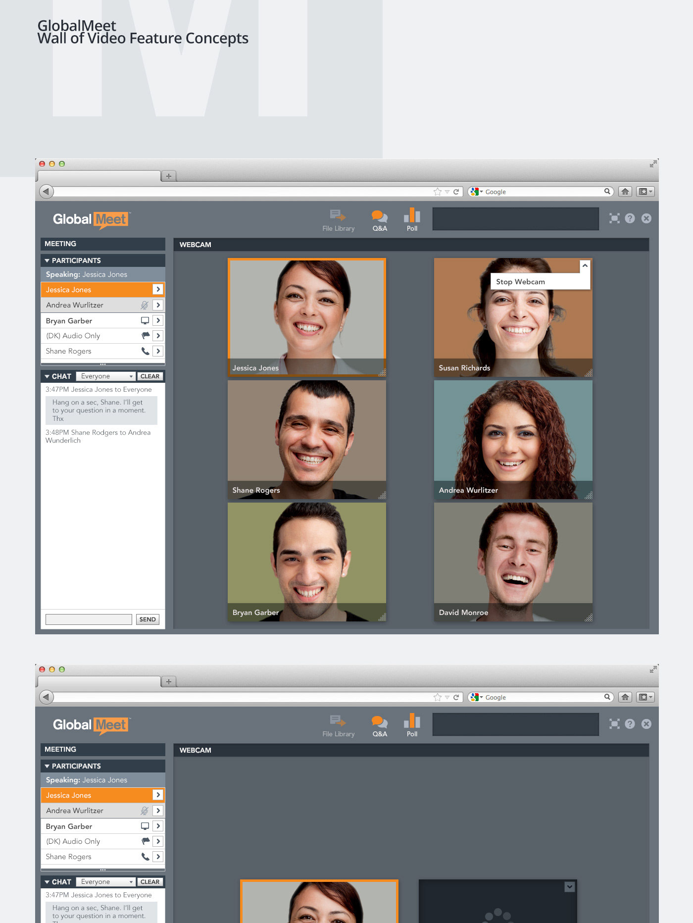Click screen share icon for Bryan Garber, top window

(145, 320)
